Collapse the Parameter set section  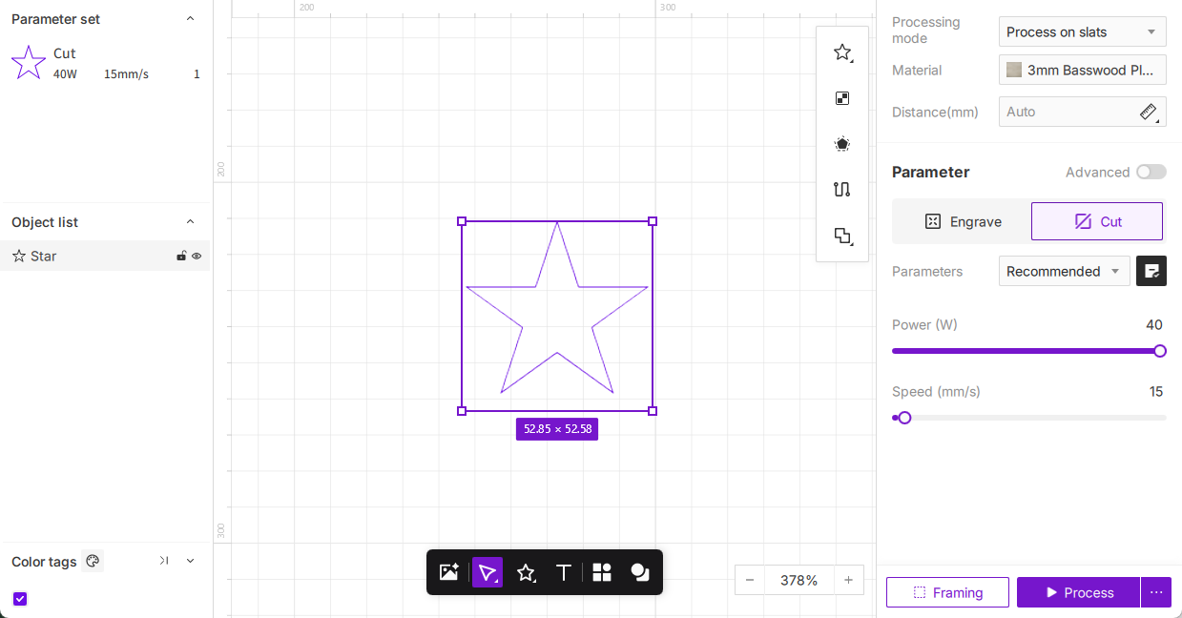(x=190, y=19)
